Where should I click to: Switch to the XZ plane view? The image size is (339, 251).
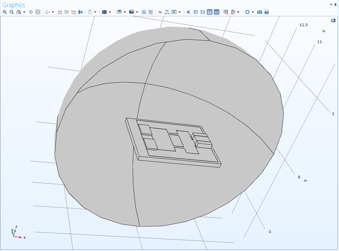point(74,12)
